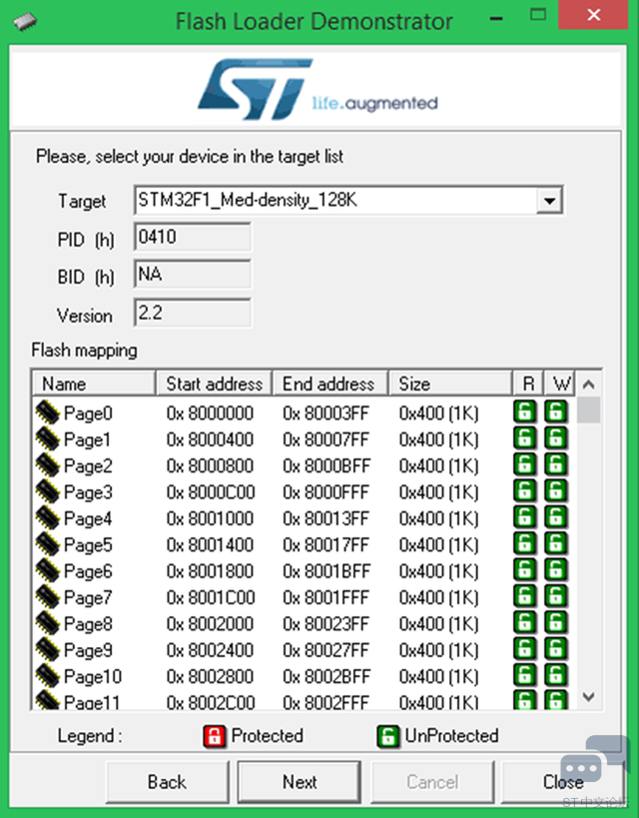639x818 pixels.
Task: Click the ST life.augmented logo
Action: click(x=318, y=89)
